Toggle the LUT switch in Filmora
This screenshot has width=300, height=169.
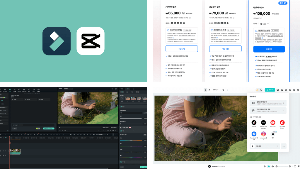point(121,107)
